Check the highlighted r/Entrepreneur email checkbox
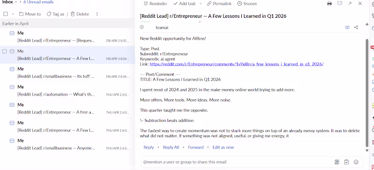The width and height of the screenshot is (374, 170). (x=5, y=51)
